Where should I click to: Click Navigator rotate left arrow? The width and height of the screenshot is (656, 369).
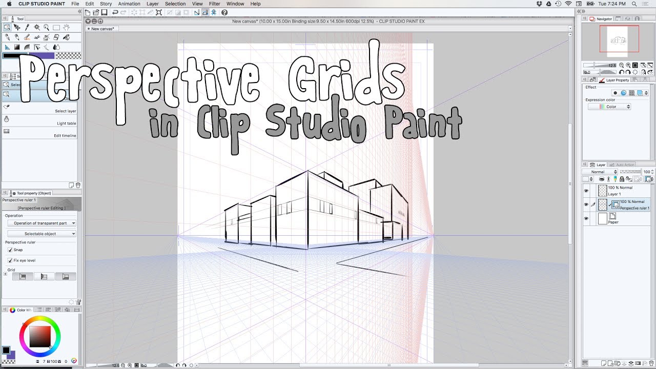click(x=621, y=72)
